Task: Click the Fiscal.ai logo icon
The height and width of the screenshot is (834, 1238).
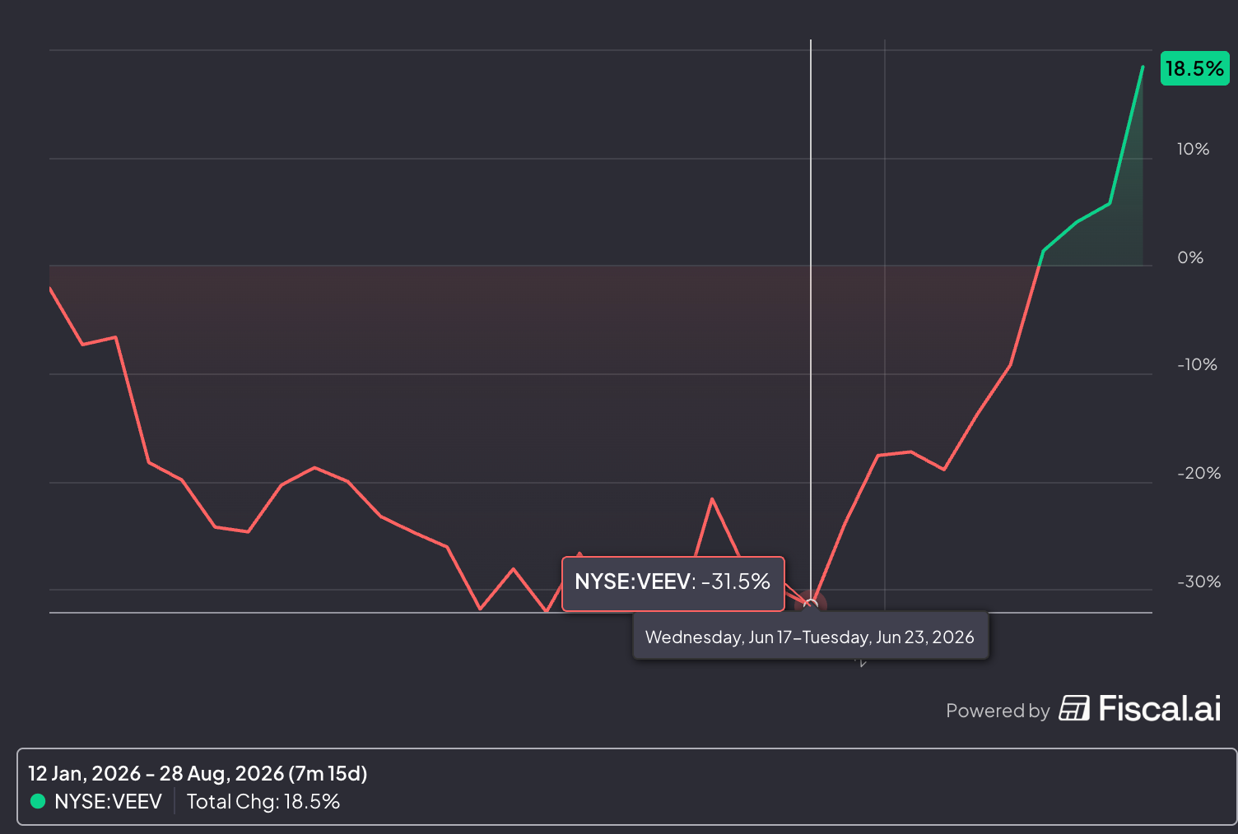Action: coord(1074,708)
